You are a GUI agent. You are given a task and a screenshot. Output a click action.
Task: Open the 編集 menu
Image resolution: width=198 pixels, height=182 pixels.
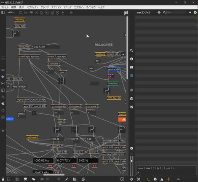click(x=13, y=7)
